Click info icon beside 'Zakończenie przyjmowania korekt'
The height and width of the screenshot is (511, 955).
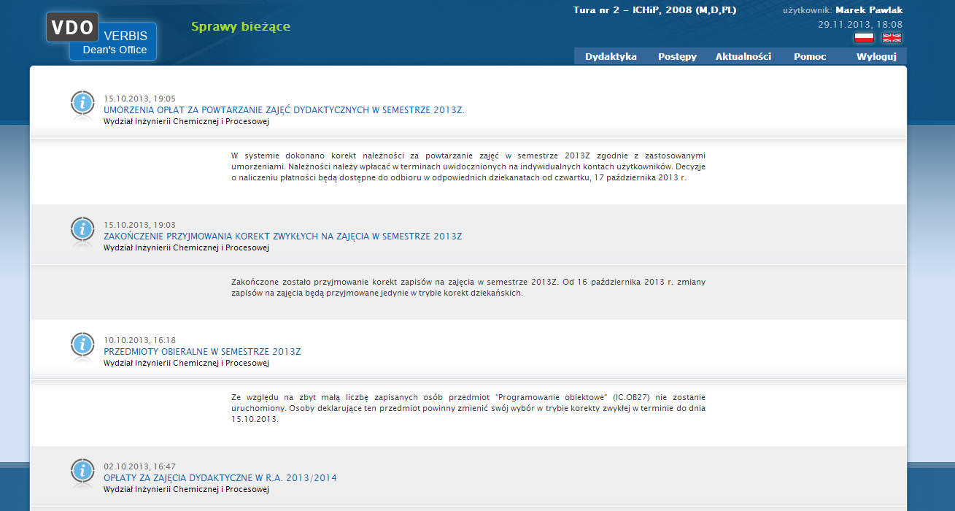82,231
